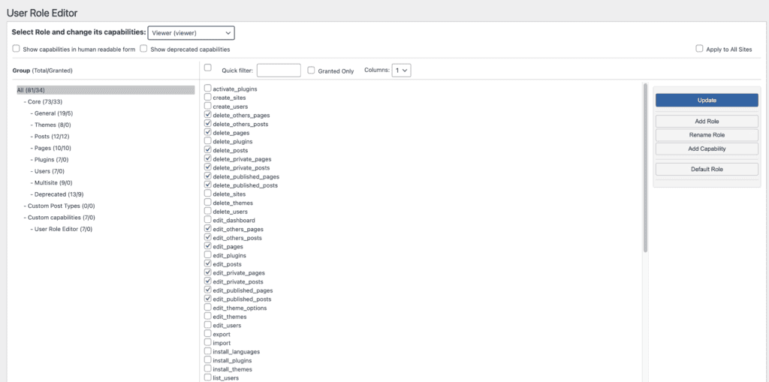
Task: Check the import capability
Action: 208,342
